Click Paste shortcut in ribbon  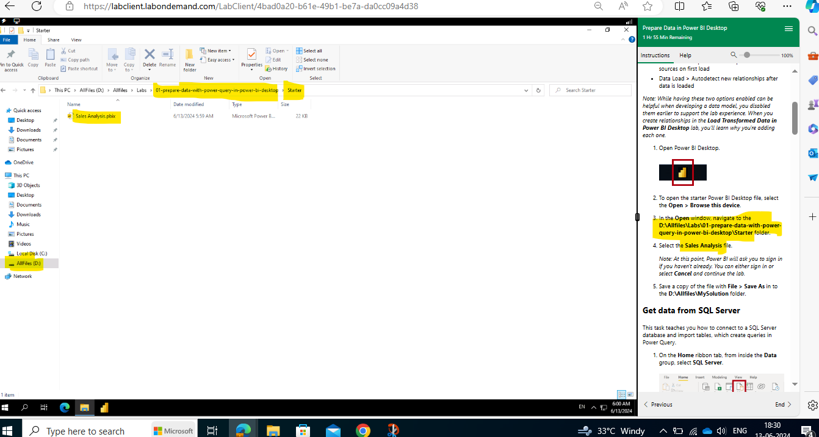79,68
